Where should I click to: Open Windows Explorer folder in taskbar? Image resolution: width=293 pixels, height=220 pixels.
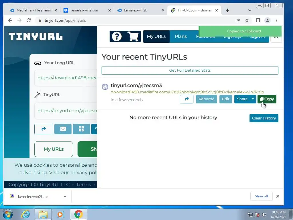tap(43, 214)
